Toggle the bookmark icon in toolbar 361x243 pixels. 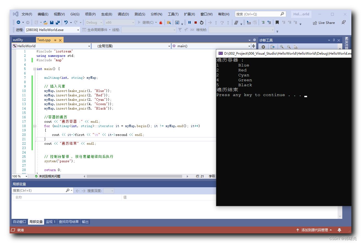coord(277,23)
